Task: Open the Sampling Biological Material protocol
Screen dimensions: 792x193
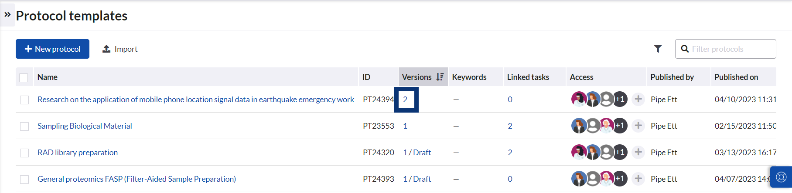Action: (x=85, y=126)
